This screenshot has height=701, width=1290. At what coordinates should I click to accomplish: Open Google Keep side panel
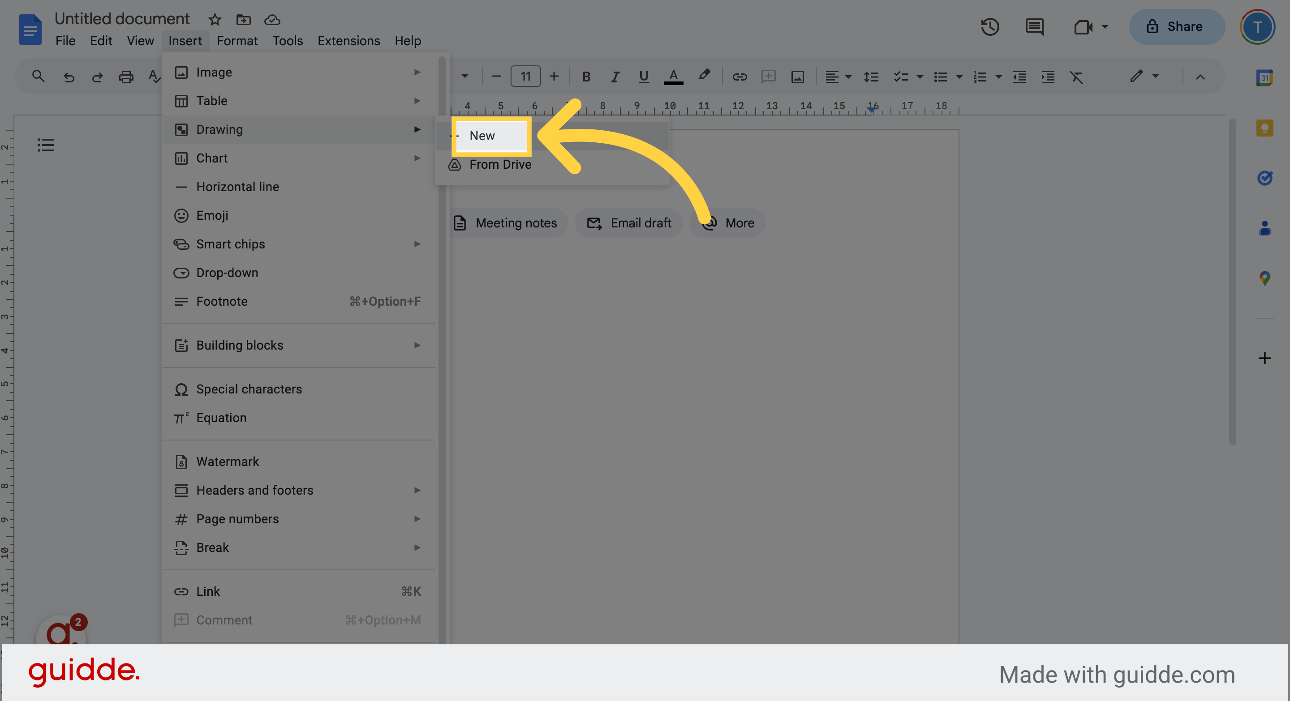tap(1264, 128)
